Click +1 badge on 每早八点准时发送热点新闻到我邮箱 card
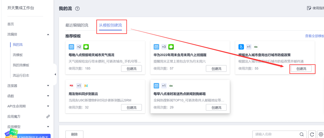The height and width of the screenshot is (138, 324). [x=164, y=85]
